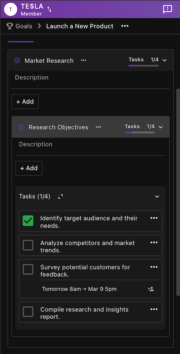Select Launch a New Product breadcrumb title
The image size is (180, 354).
point(80,26)
